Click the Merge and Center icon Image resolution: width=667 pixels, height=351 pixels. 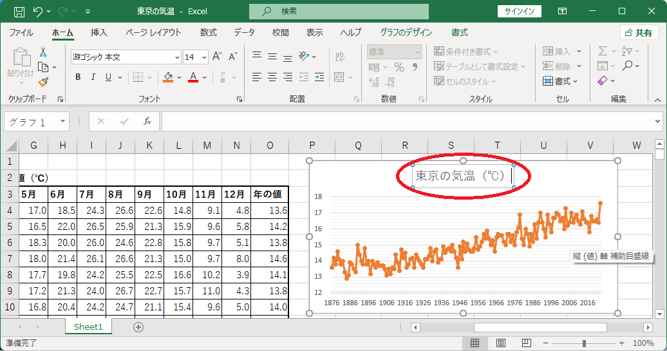pyautogui.click(x=339, y=77)
